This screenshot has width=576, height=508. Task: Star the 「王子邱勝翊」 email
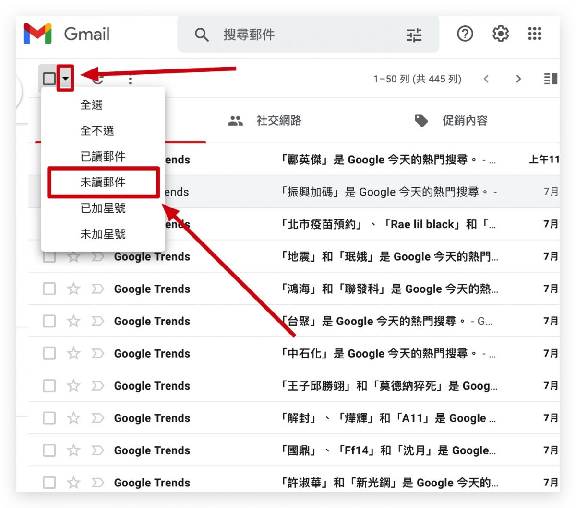[x=73, y=386]
